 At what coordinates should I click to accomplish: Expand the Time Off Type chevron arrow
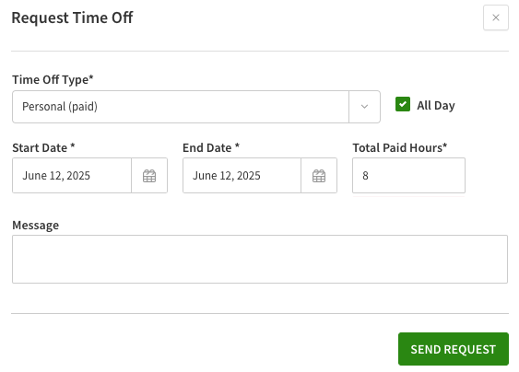point(364,107)
